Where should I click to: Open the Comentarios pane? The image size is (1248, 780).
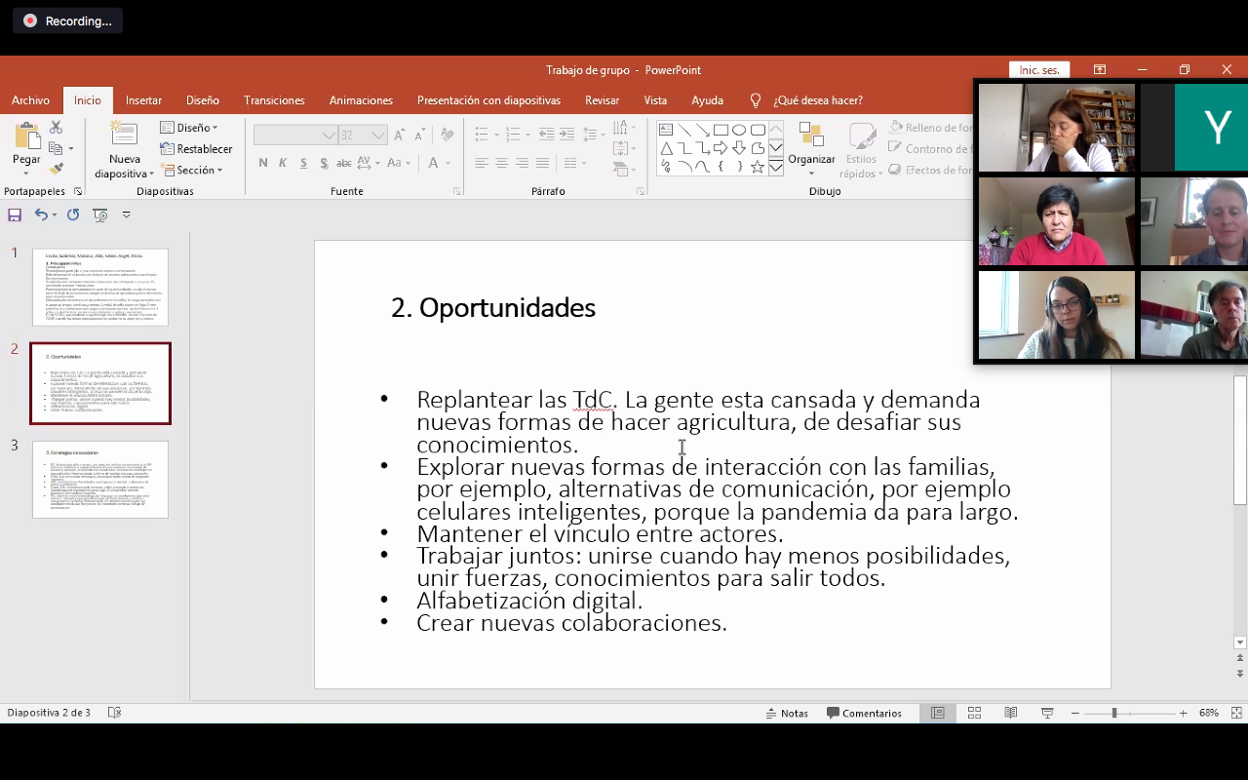point(864,713)
